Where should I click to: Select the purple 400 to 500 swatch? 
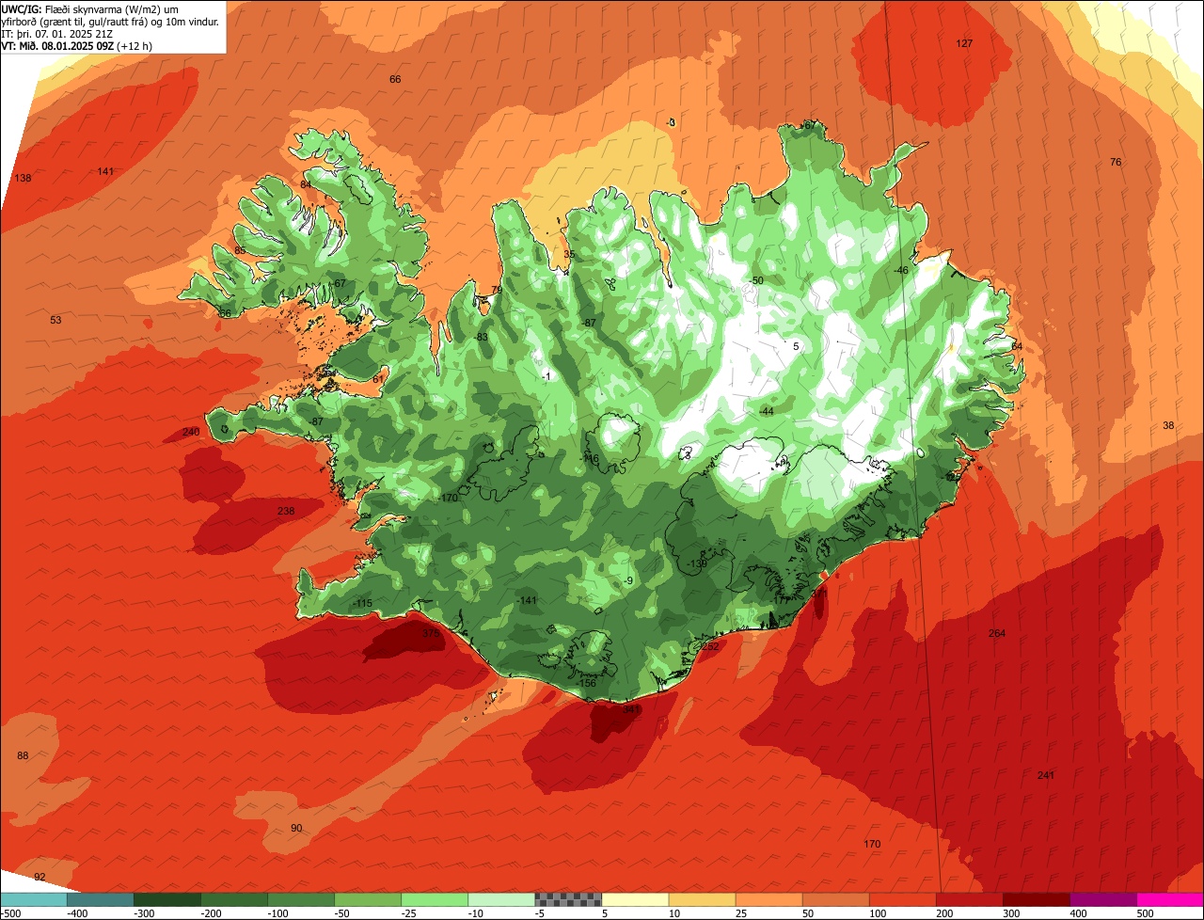click(x=1102, y=899)
